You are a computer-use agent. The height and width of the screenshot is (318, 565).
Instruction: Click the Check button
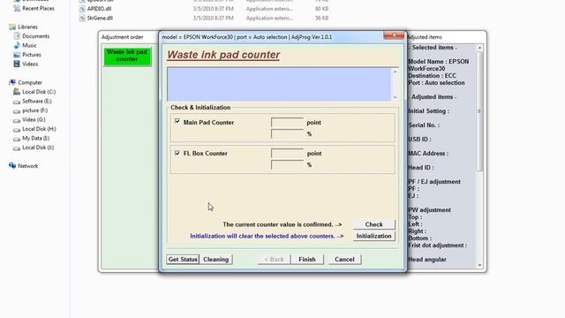pyautogui.click(x=373, y=224)
